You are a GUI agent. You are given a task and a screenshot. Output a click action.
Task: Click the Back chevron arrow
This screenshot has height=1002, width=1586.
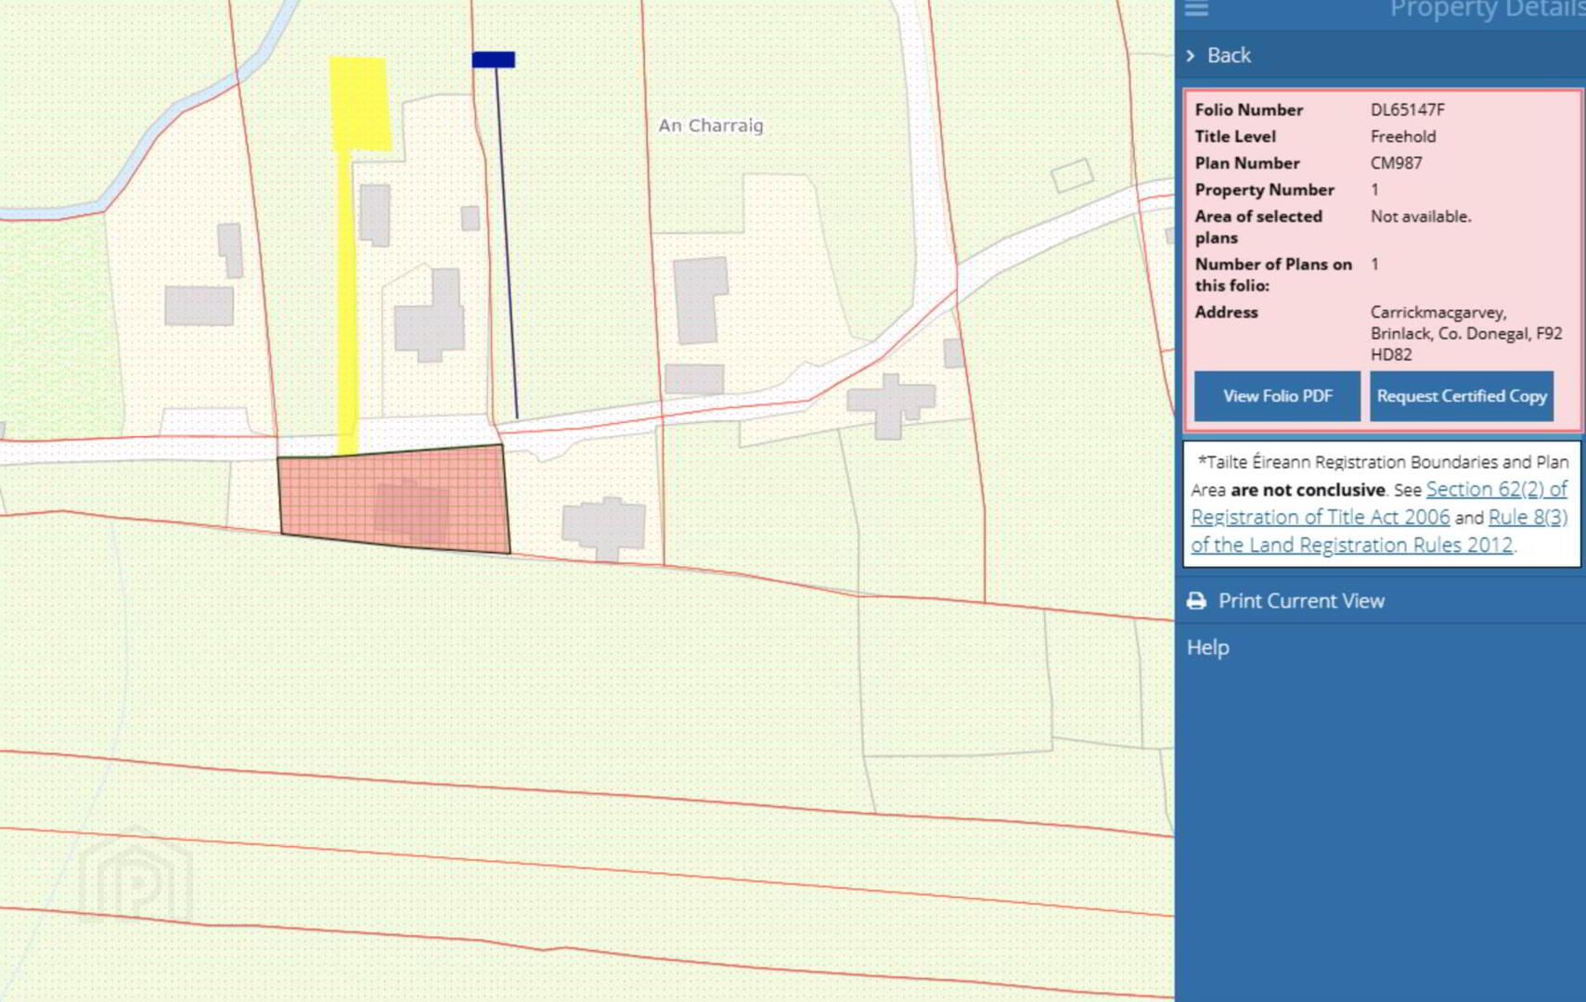(x=1191, y=56)
